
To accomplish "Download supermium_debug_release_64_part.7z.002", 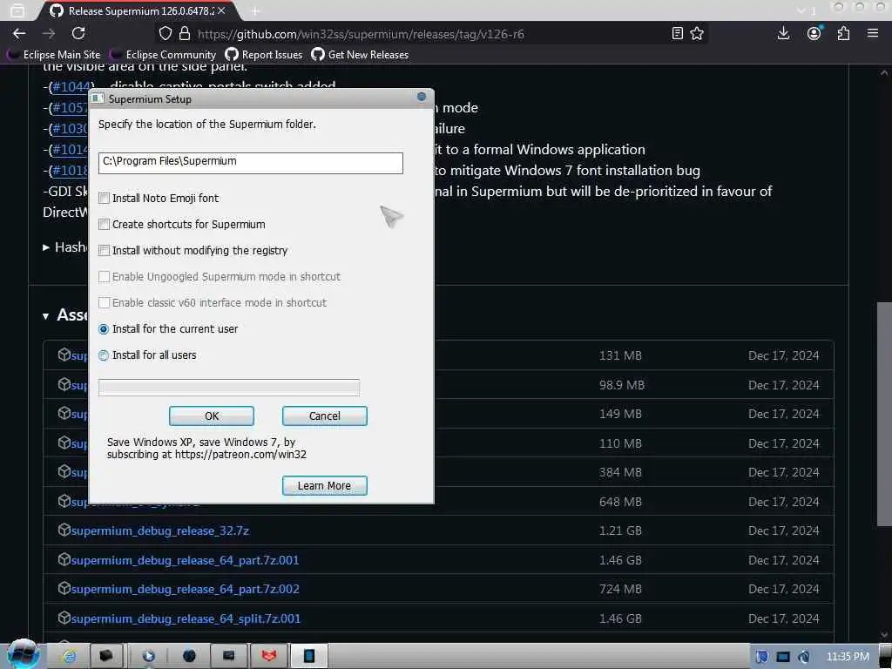I will coord(185,590).
